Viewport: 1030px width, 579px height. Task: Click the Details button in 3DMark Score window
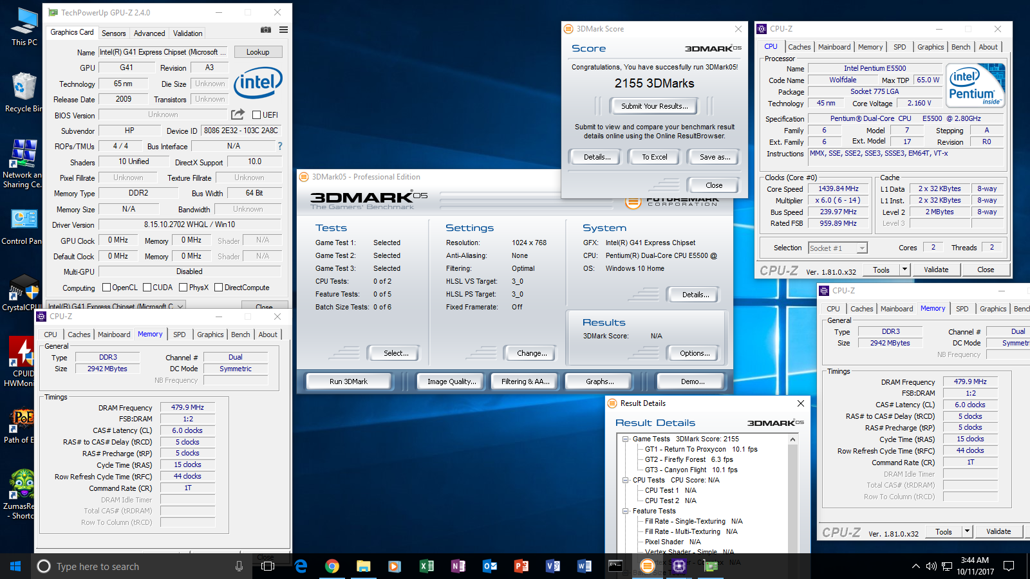tap(597, 157)
